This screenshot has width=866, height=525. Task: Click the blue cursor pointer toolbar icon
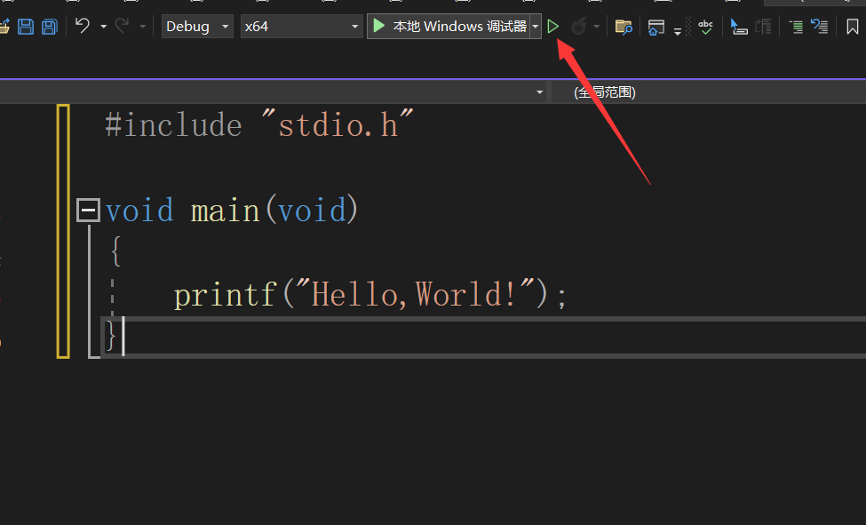(x=738, y=27)
